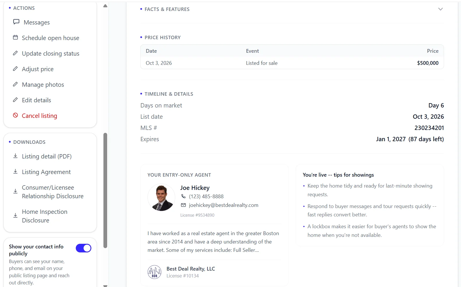Download Consumer/Licensee Relationship Disclosure

[x=53, y=192]
